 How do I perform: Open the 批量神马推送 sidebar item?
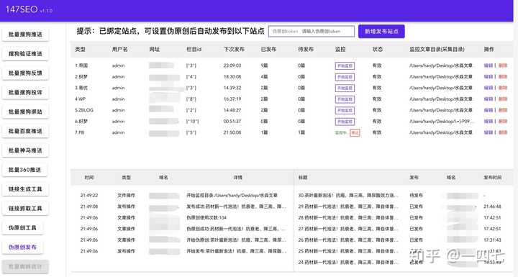coord(25,150)
